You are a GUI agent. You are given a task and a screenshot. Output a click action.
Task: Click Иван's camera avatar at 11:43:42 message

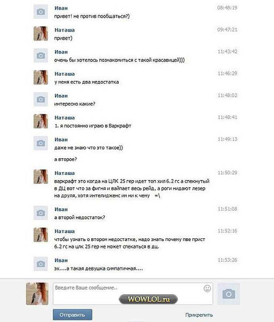(41, 56)
